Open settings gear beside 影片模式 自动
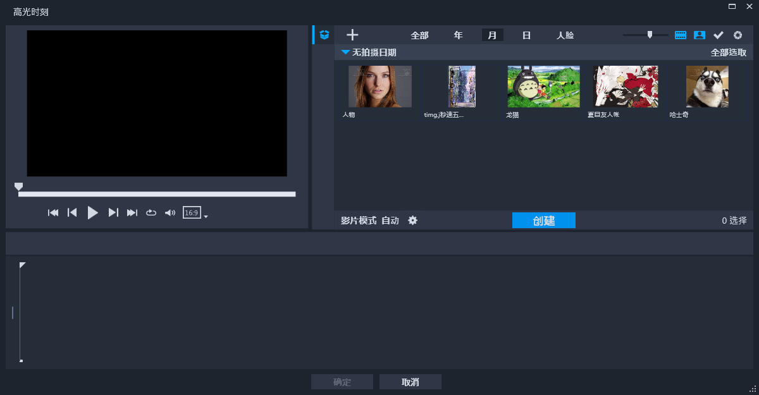Viewport: 759px width, 395px height. [x=412, y=220]
